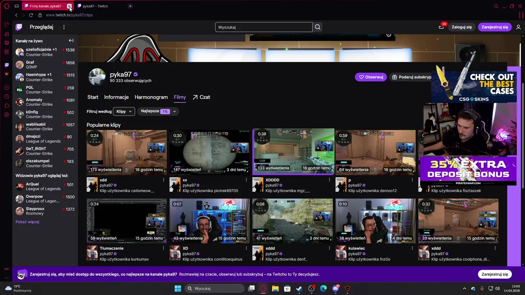Open the three-dot menu next to Przeglądaj

click(64, 27)
